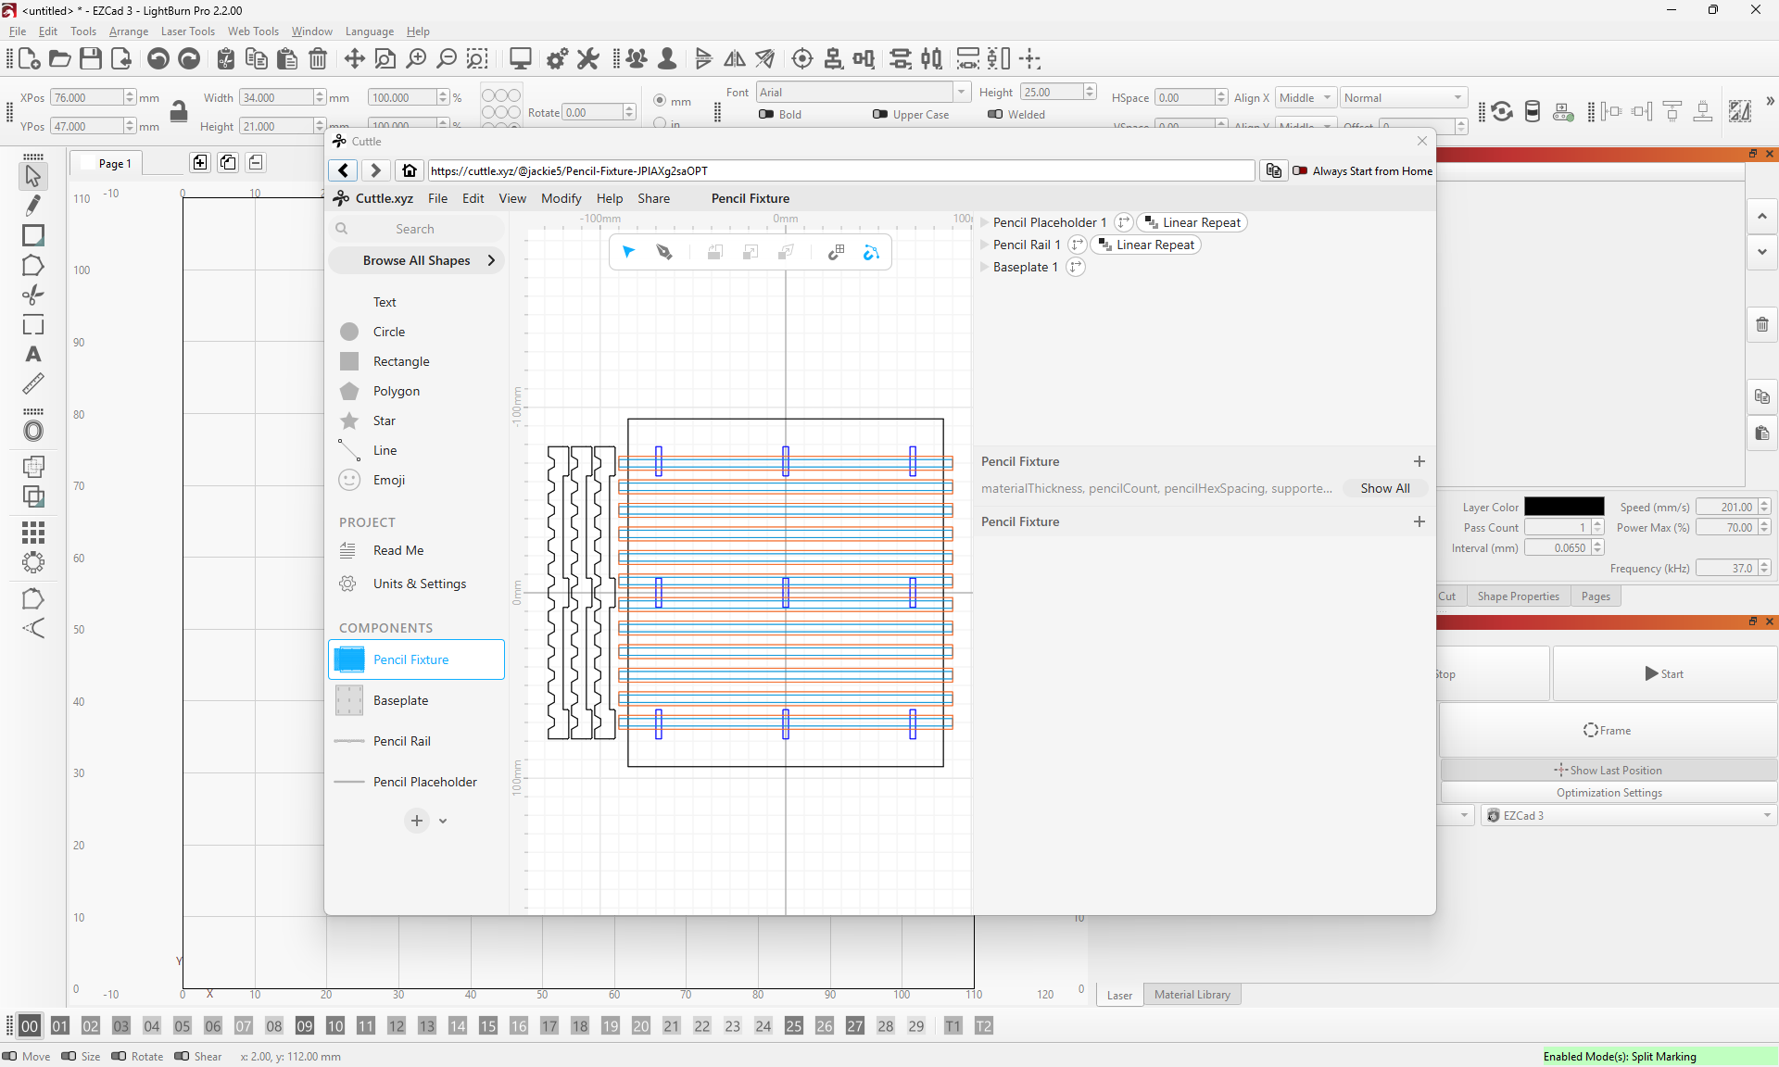
Task: Click Browse All Shapes button
Action: click(x=416, y=260)
